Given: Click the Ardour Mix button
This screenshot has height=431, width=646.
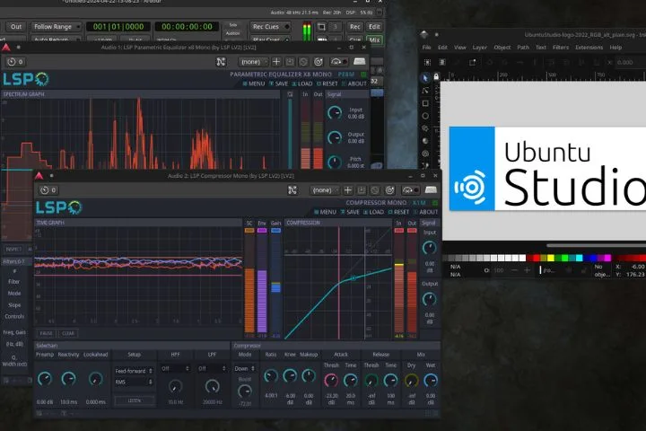Looking at the screenshot, I should [x=374, y=40].
